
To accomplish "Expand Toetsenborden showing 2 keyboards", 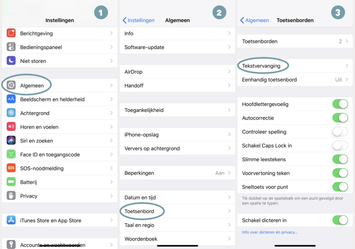I will 295,41.
